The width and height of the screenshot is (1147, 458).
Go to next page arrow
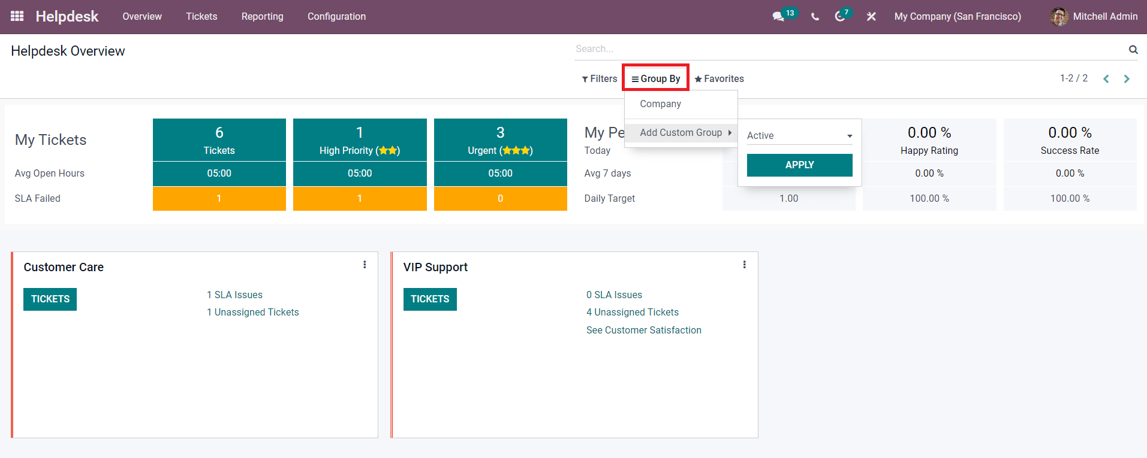tap(1127, 79)
